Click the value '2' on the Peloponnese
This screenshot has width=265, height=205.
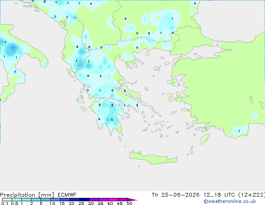click(x=112, y=119)
